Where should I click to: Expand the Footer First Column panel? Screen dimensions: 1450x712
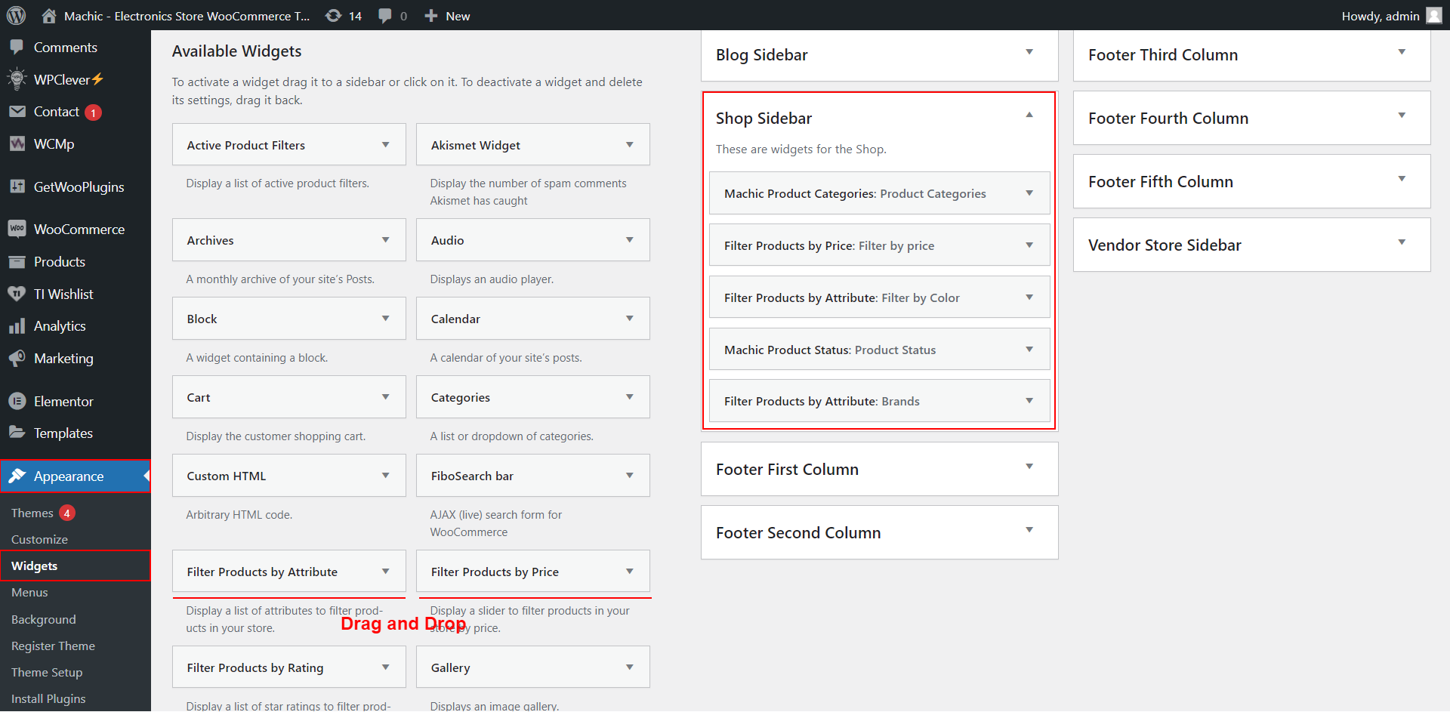coord(1029,467)
